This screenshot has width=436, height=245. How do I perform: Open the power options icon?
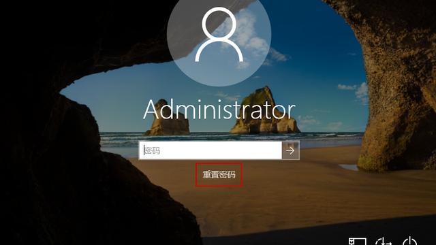click(x=410, y=241)
